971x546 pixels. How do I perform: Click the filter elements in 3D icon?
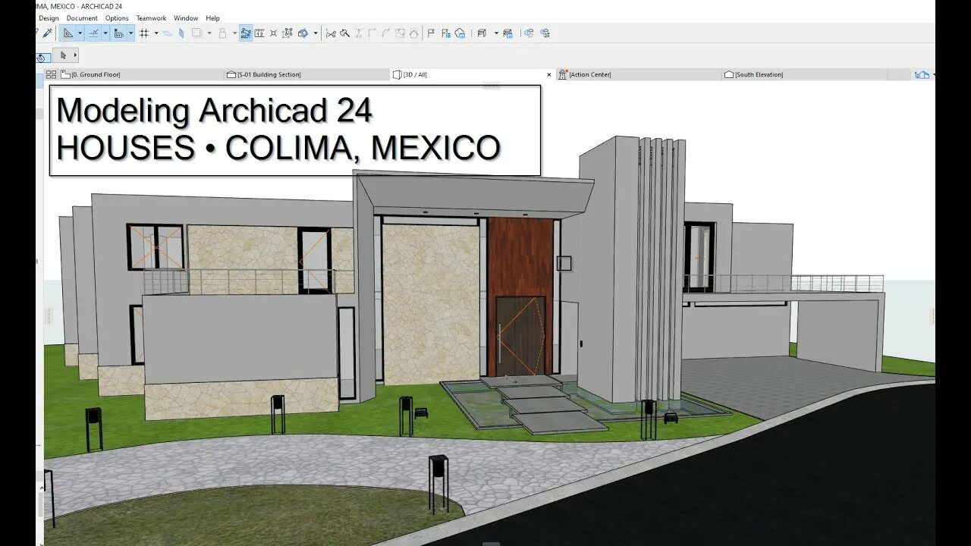tap(288, 33)
